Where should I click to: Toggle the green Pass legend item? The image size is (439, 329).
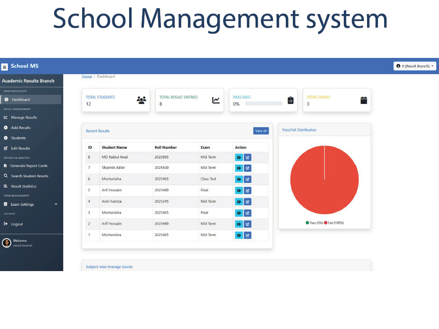tap(314, 223)
